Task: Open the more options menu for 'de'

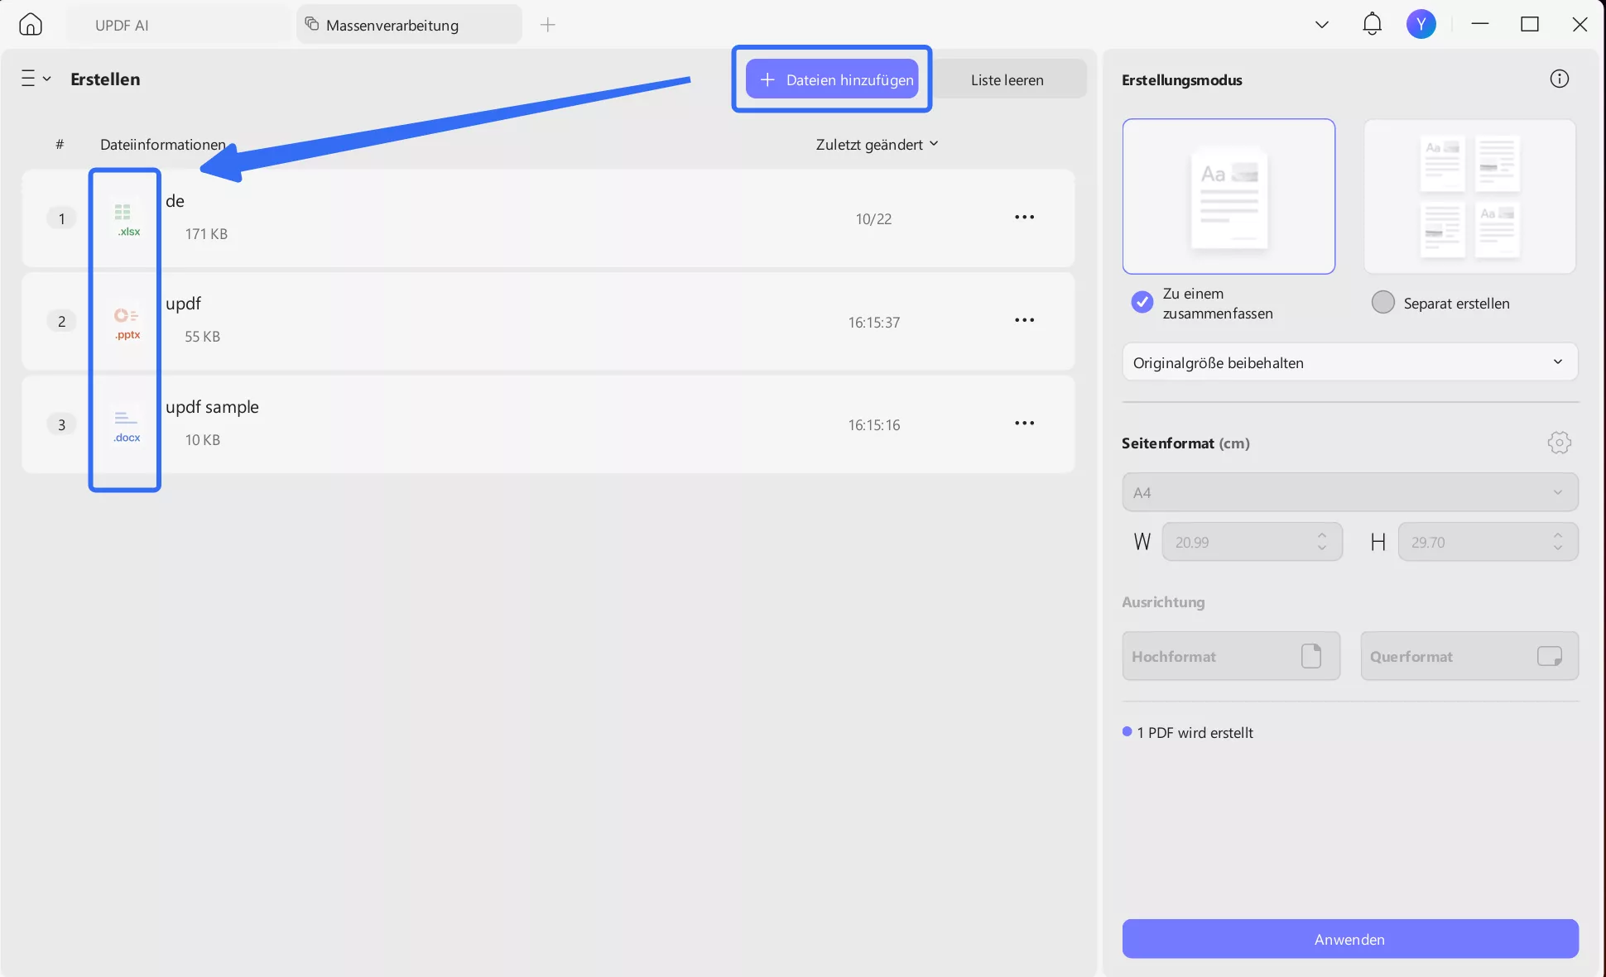Action: click(x=1024, y=218)
